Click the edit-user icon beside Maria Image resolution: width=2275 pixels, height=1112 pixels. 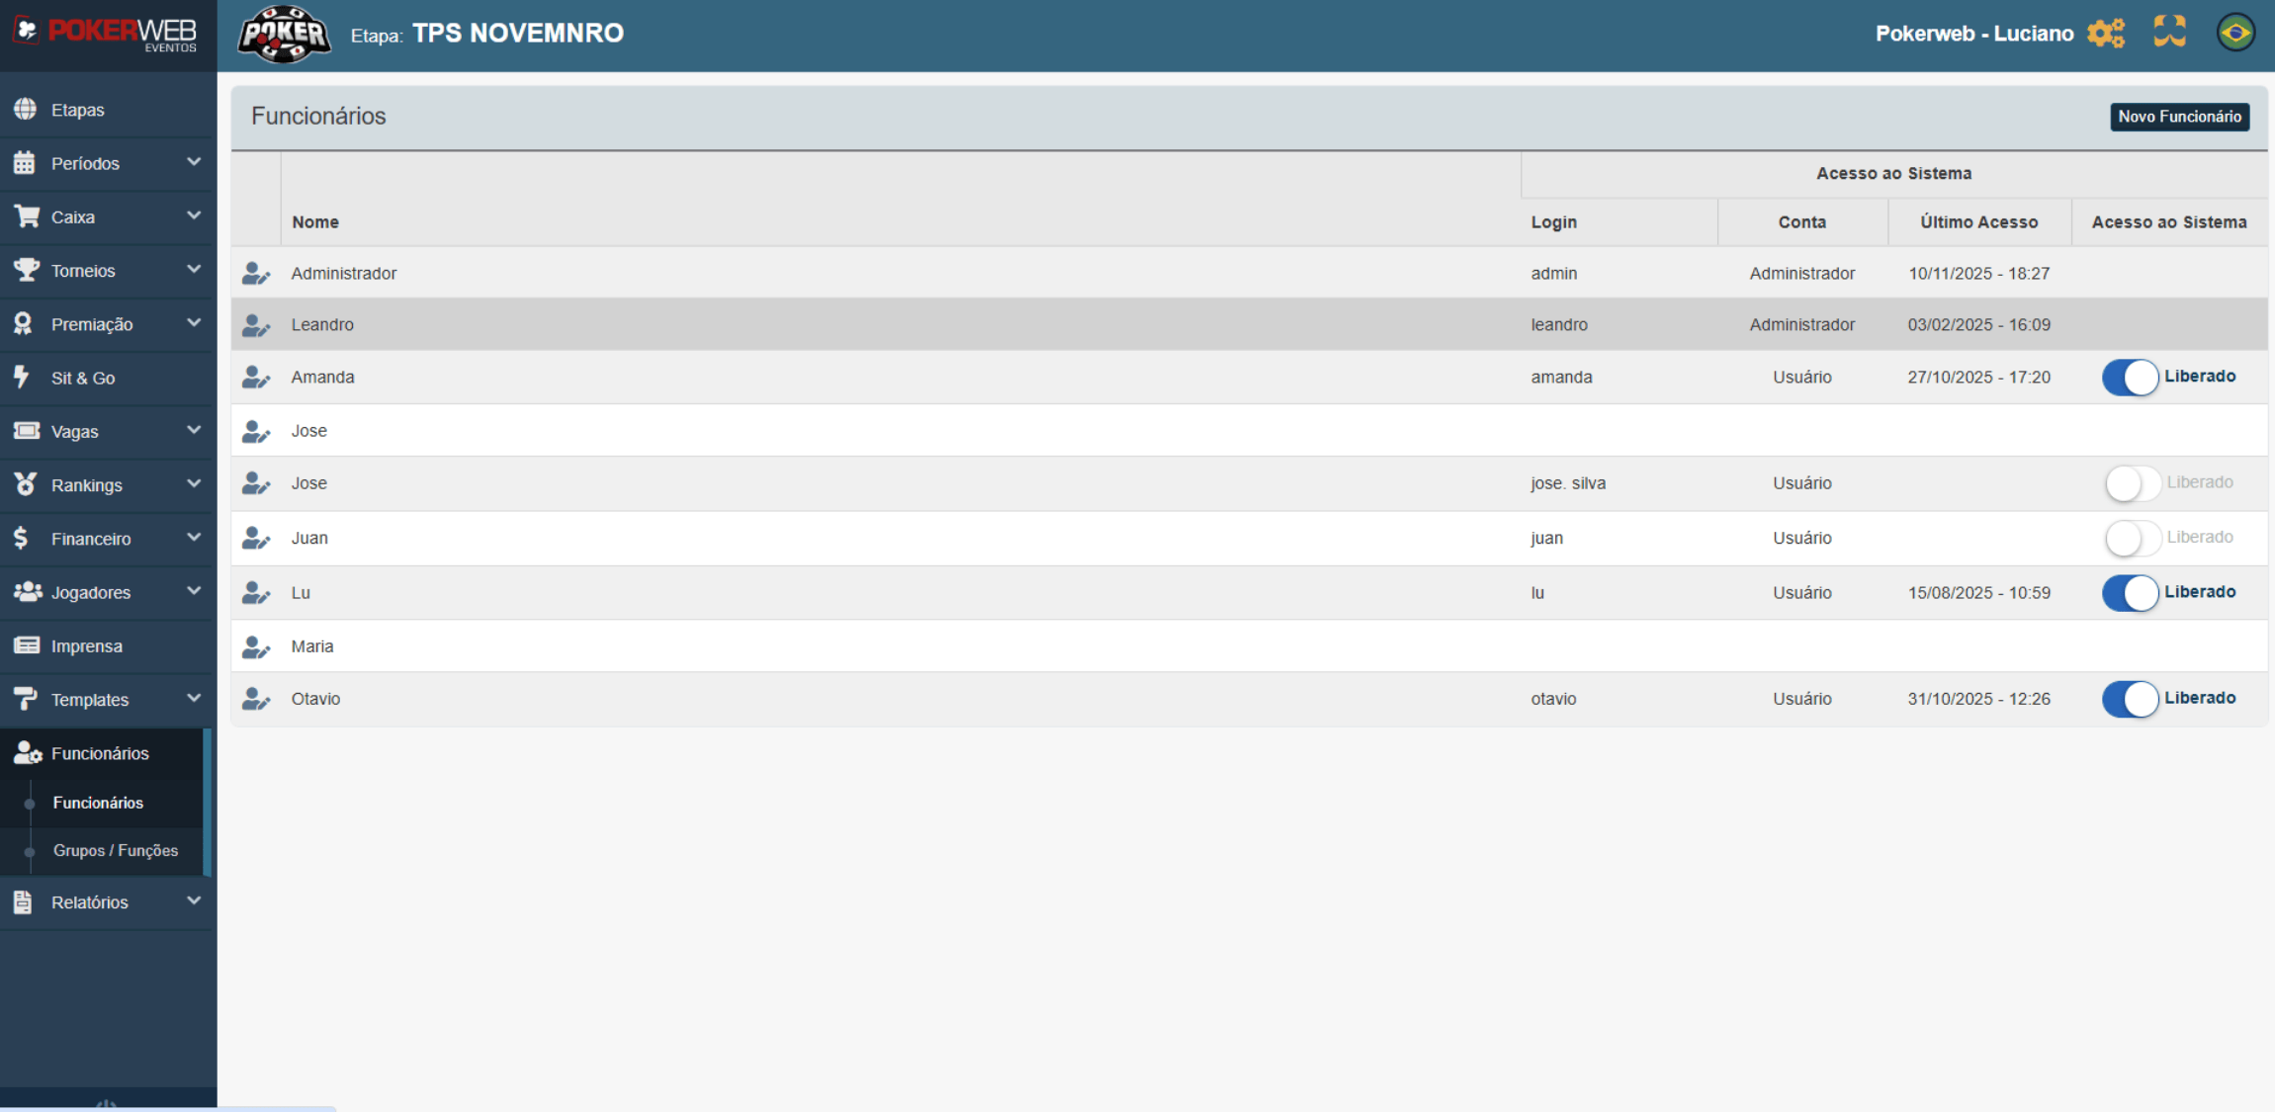[x=255, y=647]
